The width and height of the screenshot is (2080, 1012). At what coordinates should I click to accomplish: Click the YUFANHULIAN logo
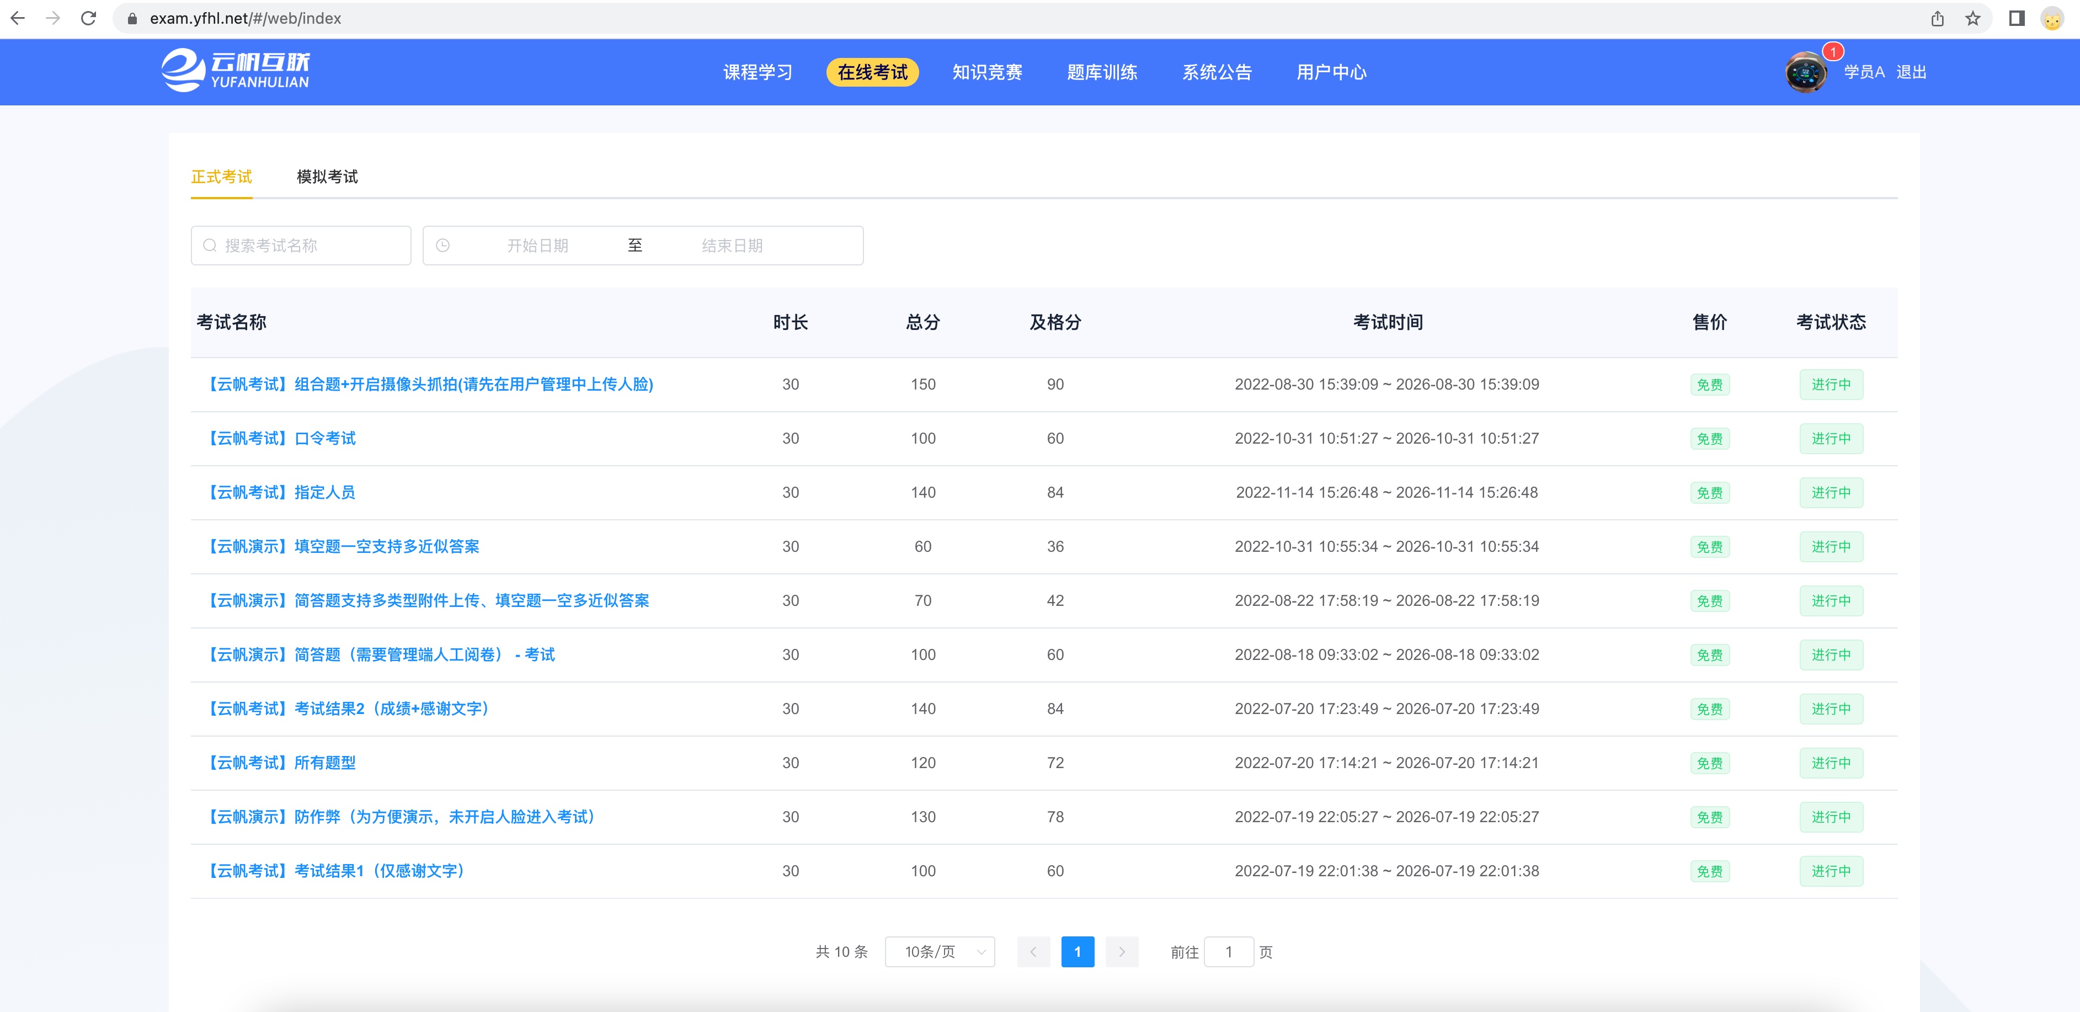coord(235,70)
